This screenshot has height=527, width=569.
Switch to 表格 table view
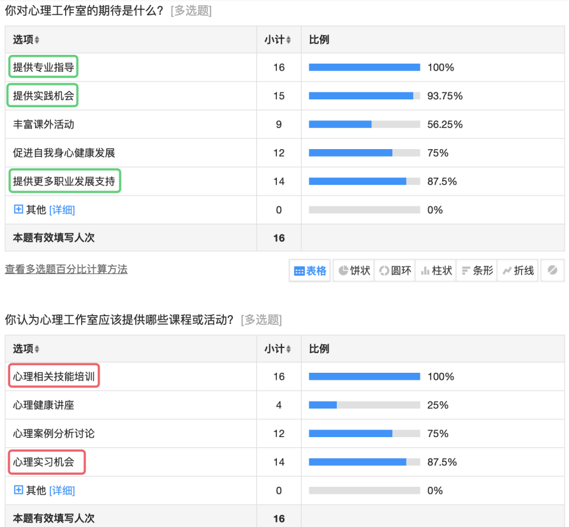click(310, 271)
